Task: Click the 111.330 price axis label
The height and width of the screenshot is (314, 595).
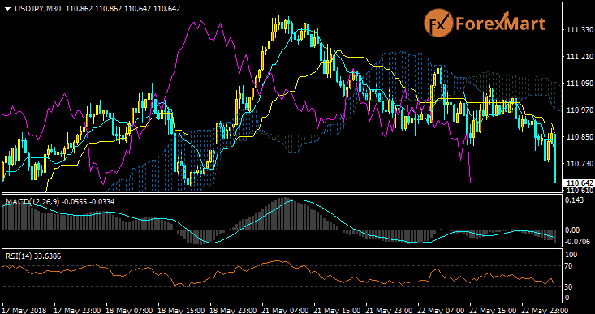Action: tap(577, 30)
